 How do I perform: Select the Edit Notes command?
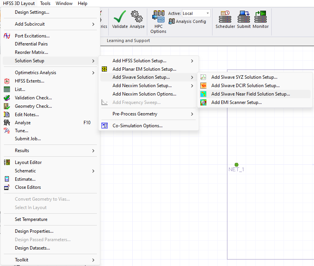[x=26, y=114]
